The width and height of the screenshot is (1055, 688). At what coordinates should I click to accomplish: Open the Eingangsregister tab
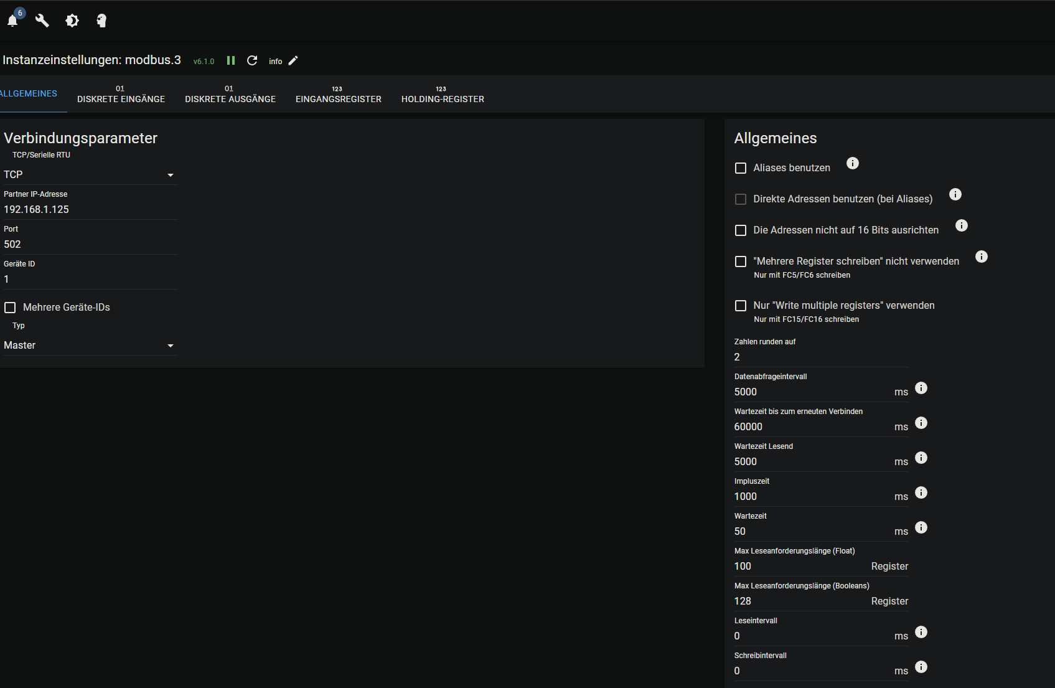339,94
